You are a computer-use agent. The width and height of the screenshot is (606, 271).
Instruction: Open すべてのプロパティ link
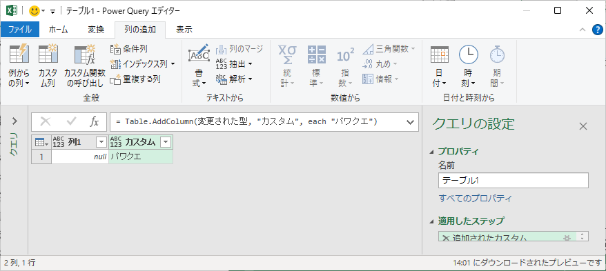coord(476,199)
